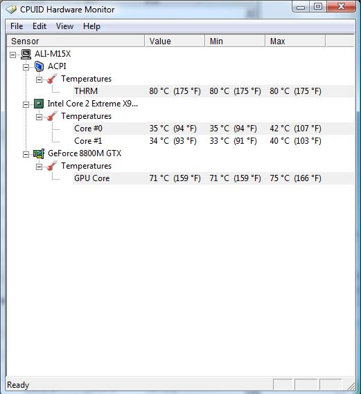The image size is (361, 394).
Task: Click thermometer icon under ACPI
Action: pyautogui.click(x=52, y=79)
